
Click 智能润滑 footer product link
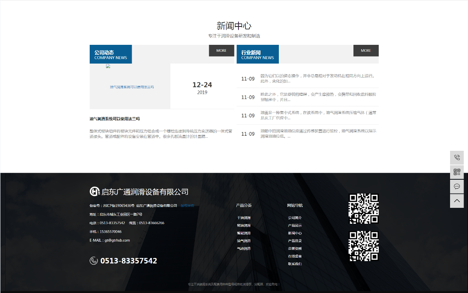click(244, 234)
